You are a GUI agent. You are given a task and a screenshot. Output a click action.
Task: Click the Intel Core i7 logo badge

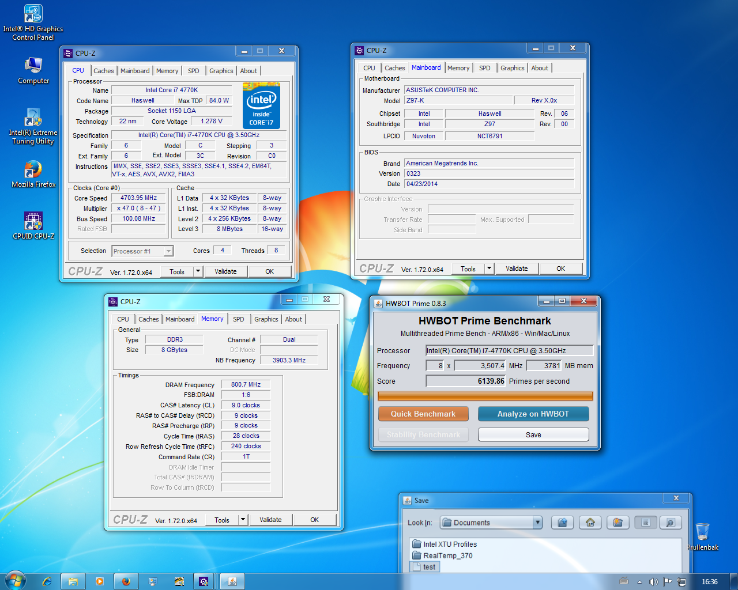click(x=261, y=105)
